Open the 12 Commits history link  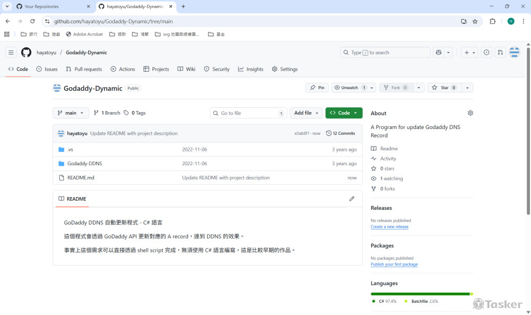tap(340, 133)
